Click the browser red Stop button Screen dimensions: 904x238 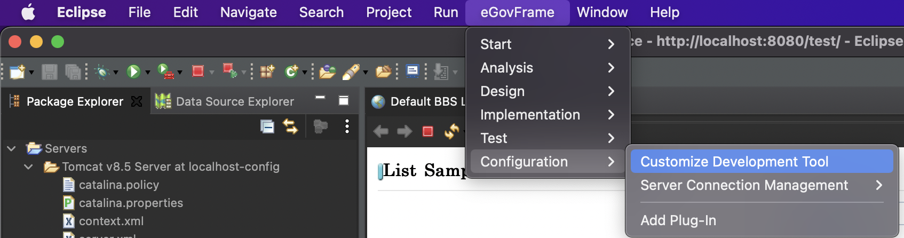[428, 131]
